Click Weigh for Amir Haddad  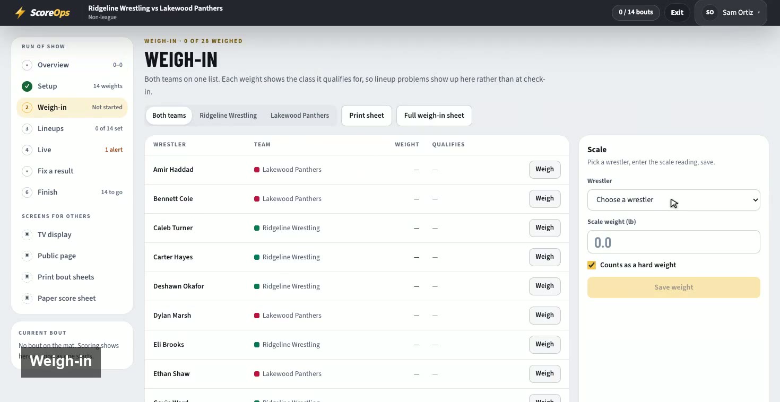[x=544, y=169]
